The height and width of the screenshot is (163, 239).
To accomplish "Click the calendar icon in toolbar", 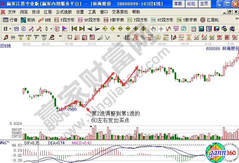I will point(193,29).
